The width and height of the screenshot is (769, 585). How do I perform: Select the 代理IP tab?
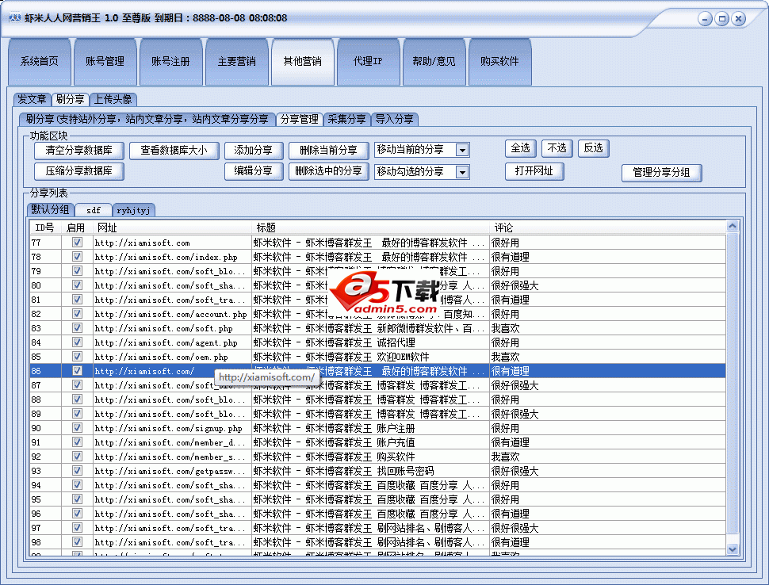(x=369, y=61)
